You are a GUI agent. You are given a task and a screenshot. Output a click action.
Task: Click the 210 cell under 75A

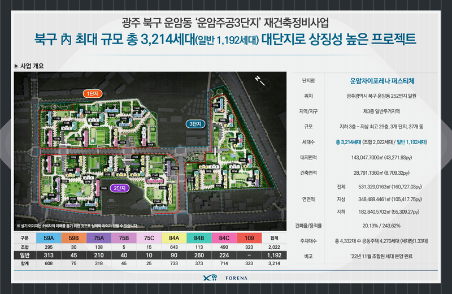(x=99, y=255)
